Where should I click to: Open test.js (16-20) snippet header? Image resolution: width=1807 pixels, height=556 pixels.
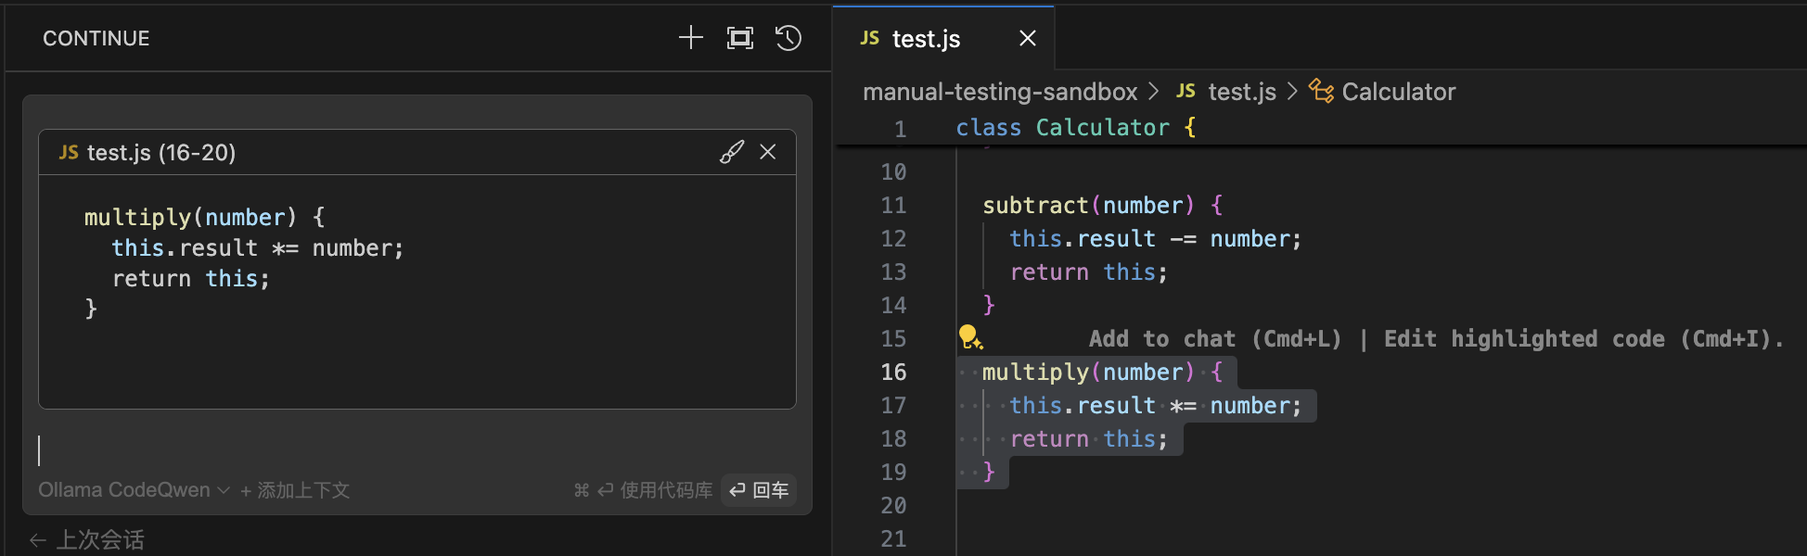click(x=160, y=153)
